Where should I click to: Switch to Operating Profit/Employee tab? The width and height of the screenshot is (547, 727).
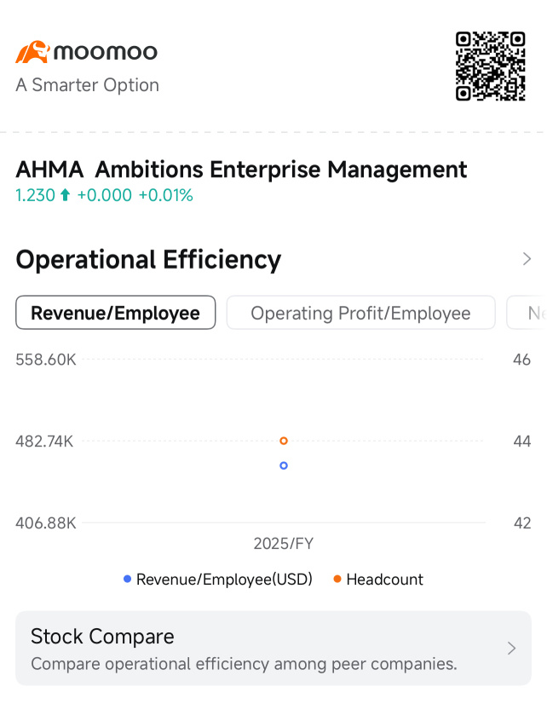360,313
